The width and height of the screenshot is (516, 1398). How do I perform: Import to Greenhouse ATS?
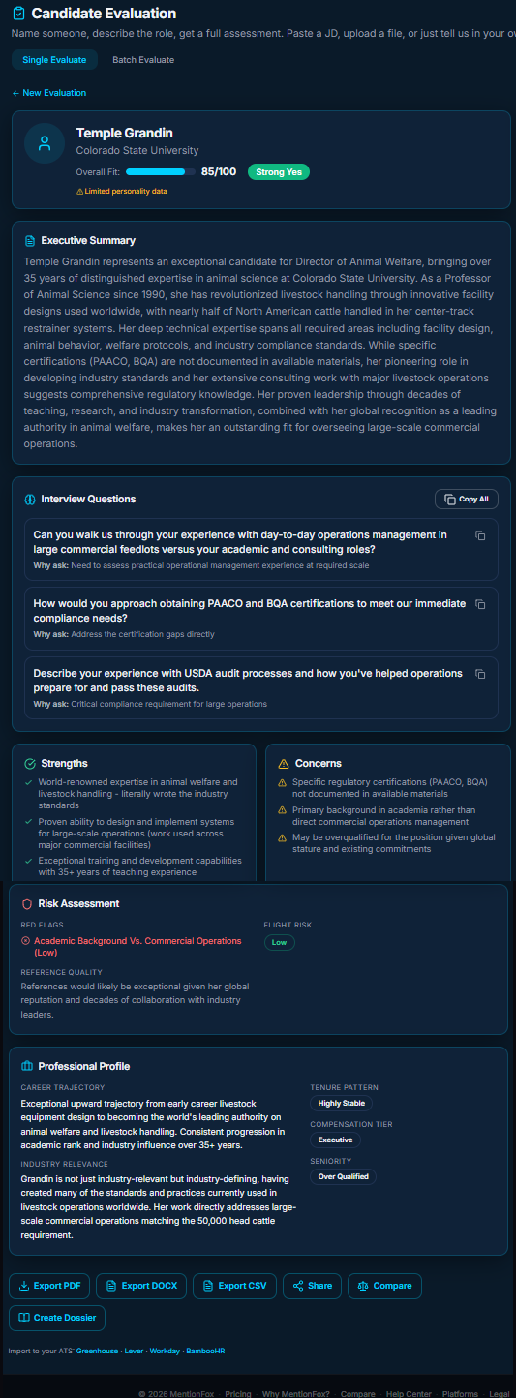(98, 1351)
